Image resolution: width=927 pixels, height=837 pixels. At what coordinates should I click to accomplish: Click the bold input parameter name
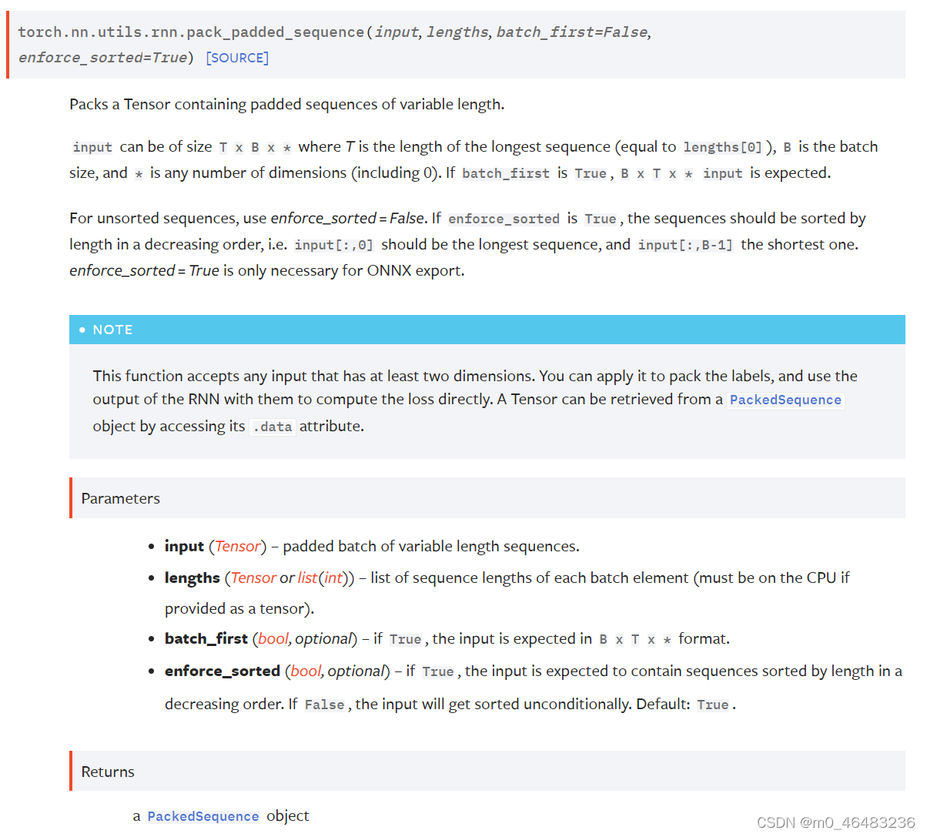[184, 546]
